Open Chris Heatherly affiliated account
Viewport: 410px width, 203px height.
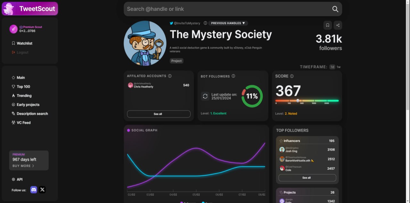coord(158,85)
